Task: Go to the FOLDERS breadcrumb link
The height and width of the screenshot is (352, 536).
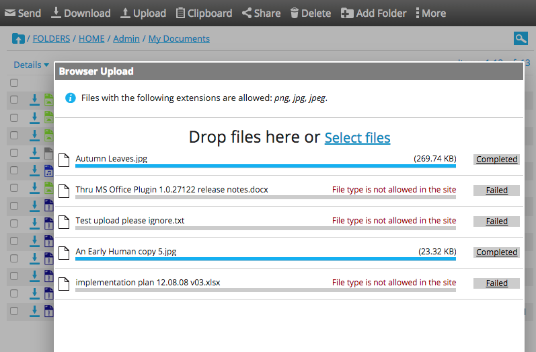Action: (51, 38)
